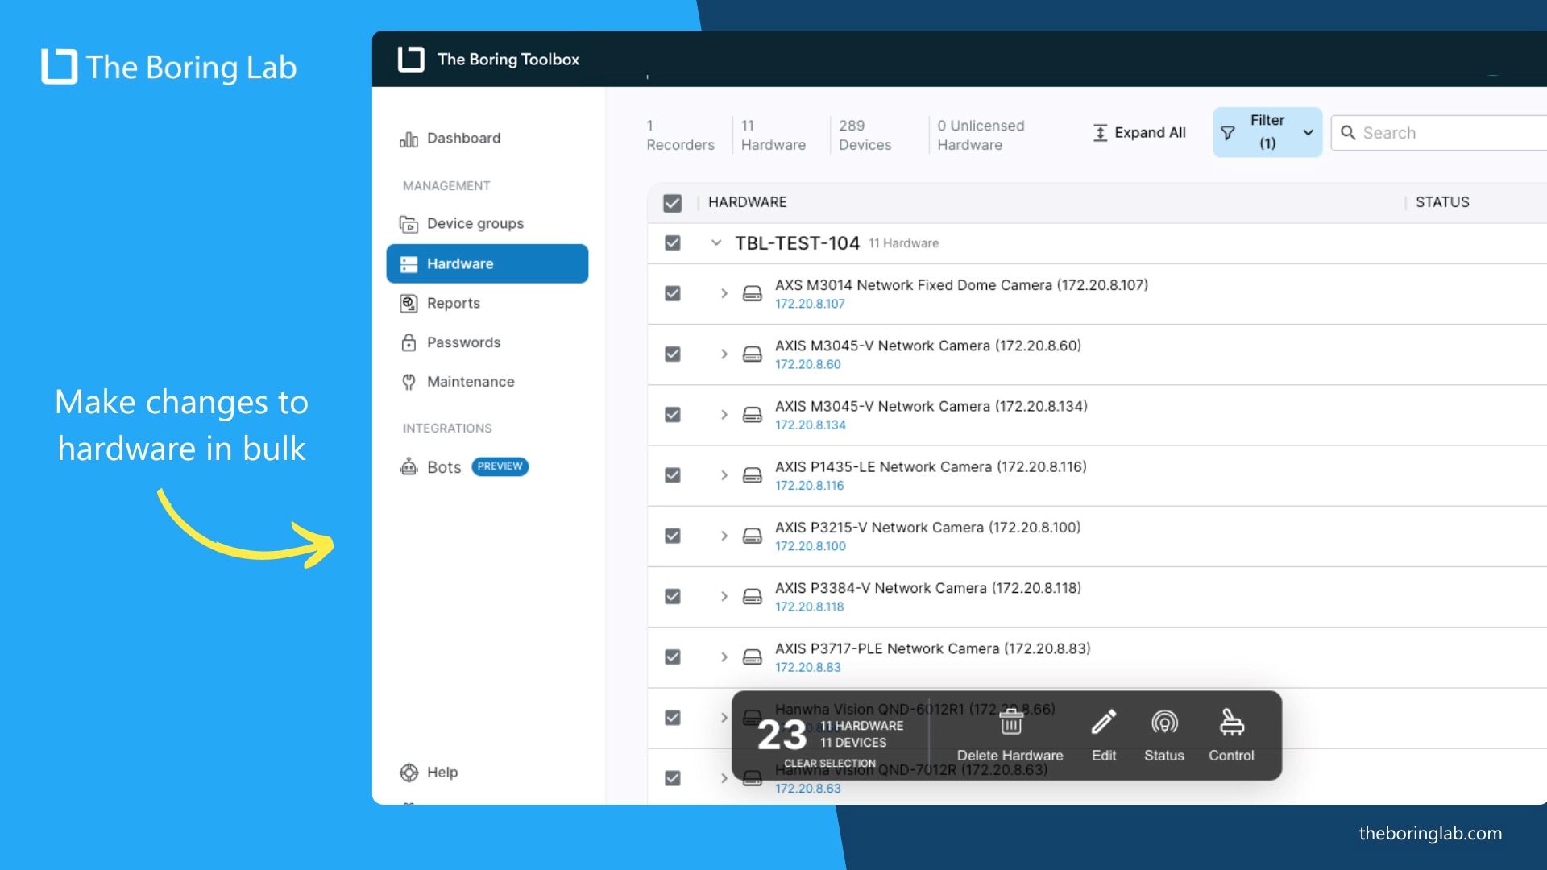The width and height of the screenshot is (1547, 870).
Task: Click the Device groups menu item
Action: tap(474, 223)
